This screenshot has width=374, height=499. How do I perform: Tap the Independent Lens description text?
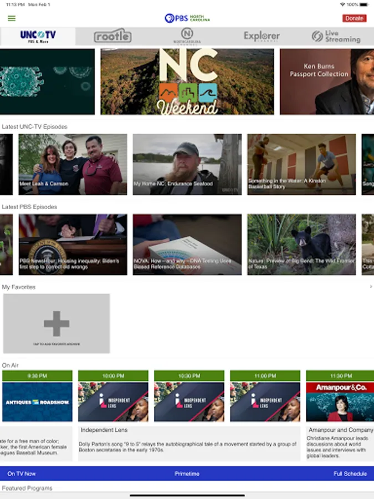187,447
